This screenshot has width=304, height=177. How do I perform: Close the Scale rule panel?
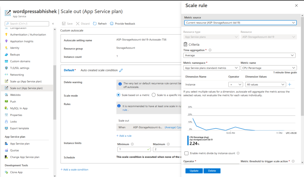coord(296,5)
